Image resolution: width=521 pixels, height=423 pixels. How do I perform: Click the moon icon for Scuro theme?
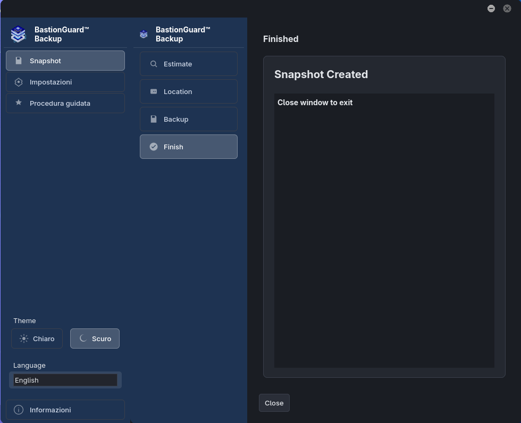(83, 338)
